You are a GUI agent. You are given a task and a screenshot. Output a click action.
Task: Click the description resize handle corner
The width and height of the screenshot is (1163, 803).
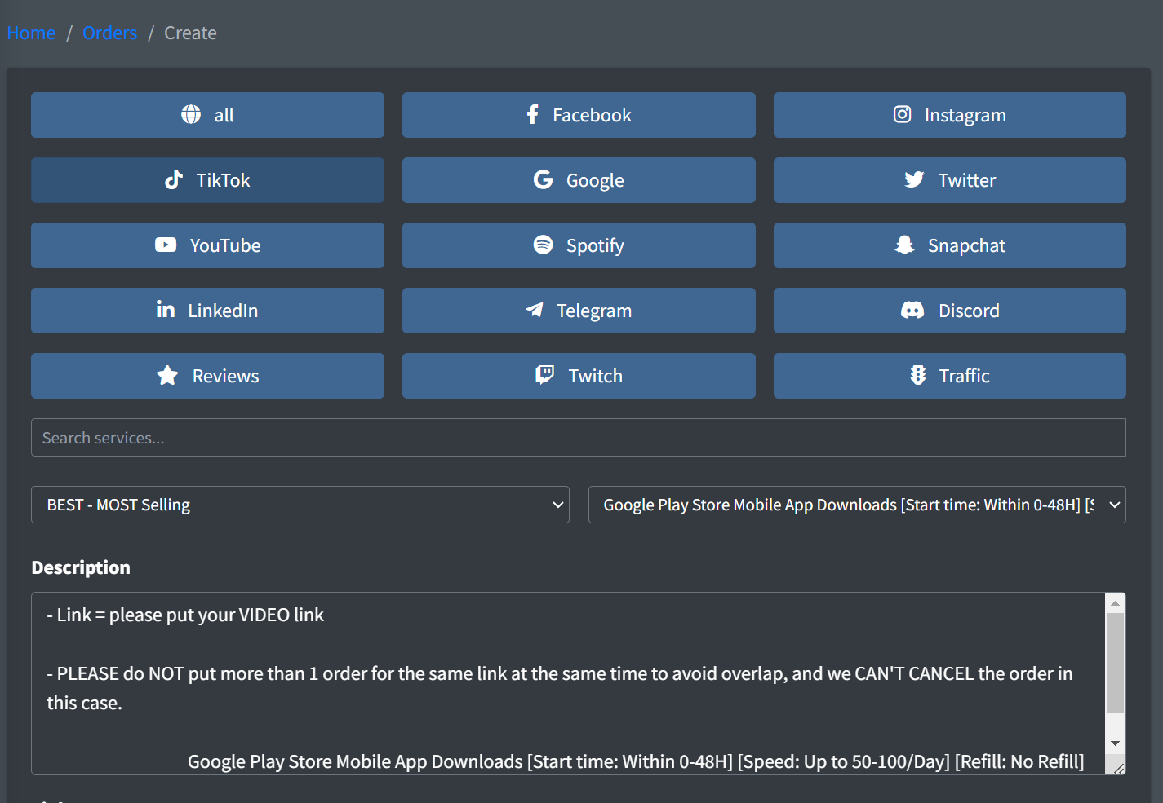1119,768
